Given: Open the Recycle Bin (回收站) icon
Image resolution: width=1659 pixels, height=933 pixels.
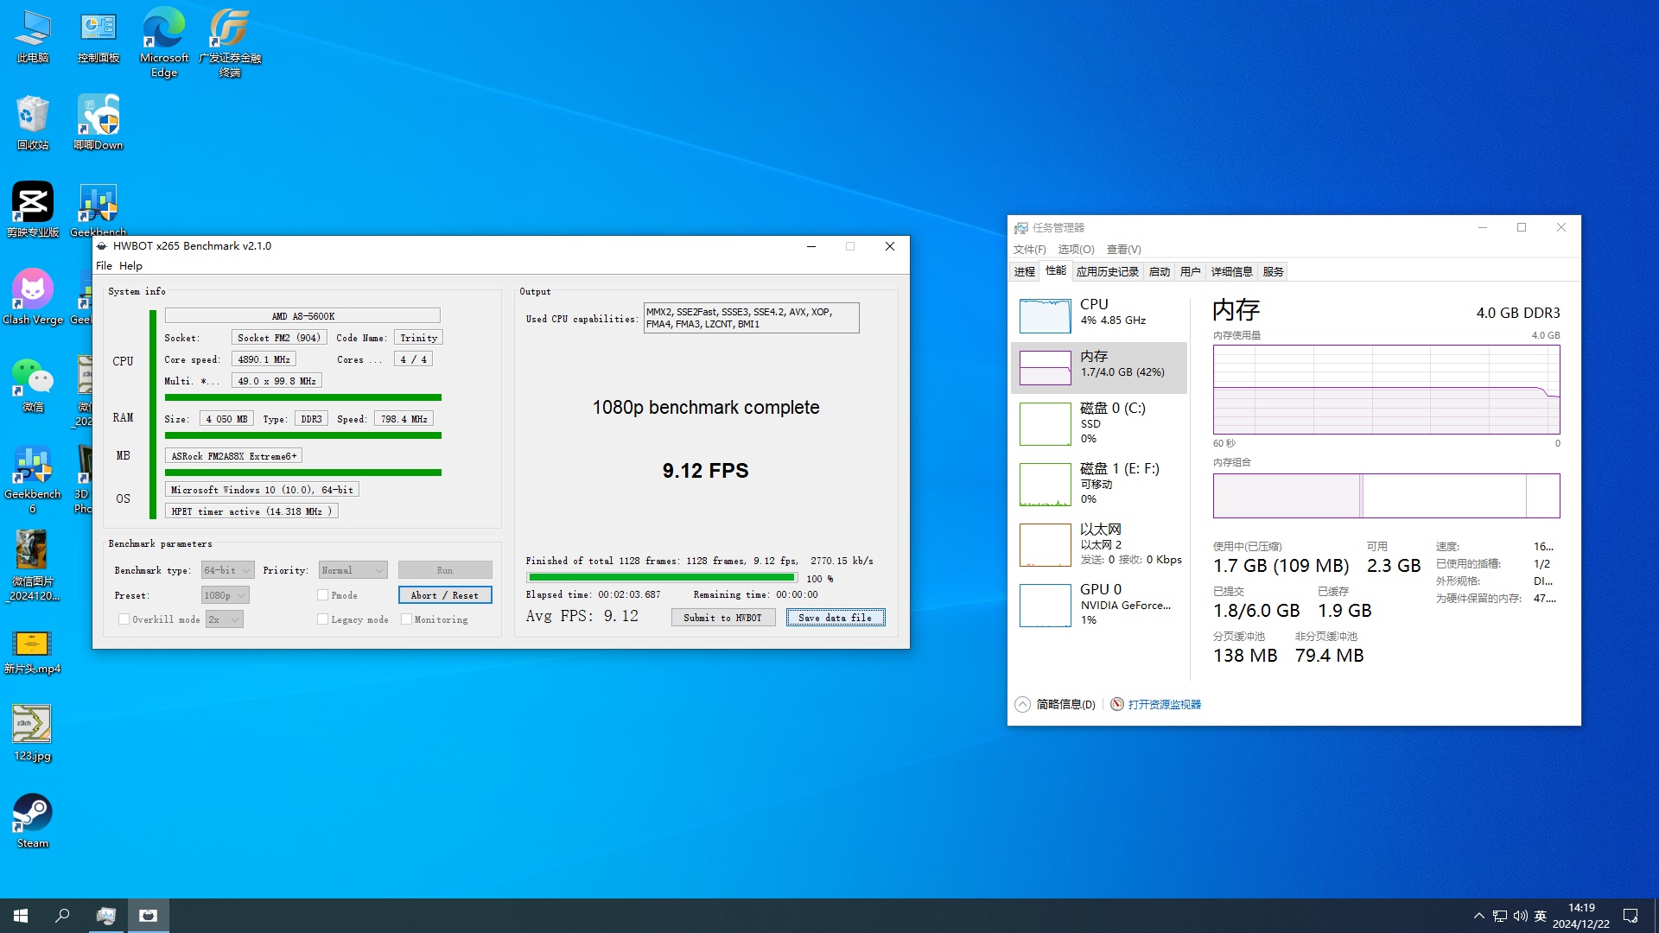Looking at the screenshot, I should pos(33,123).
